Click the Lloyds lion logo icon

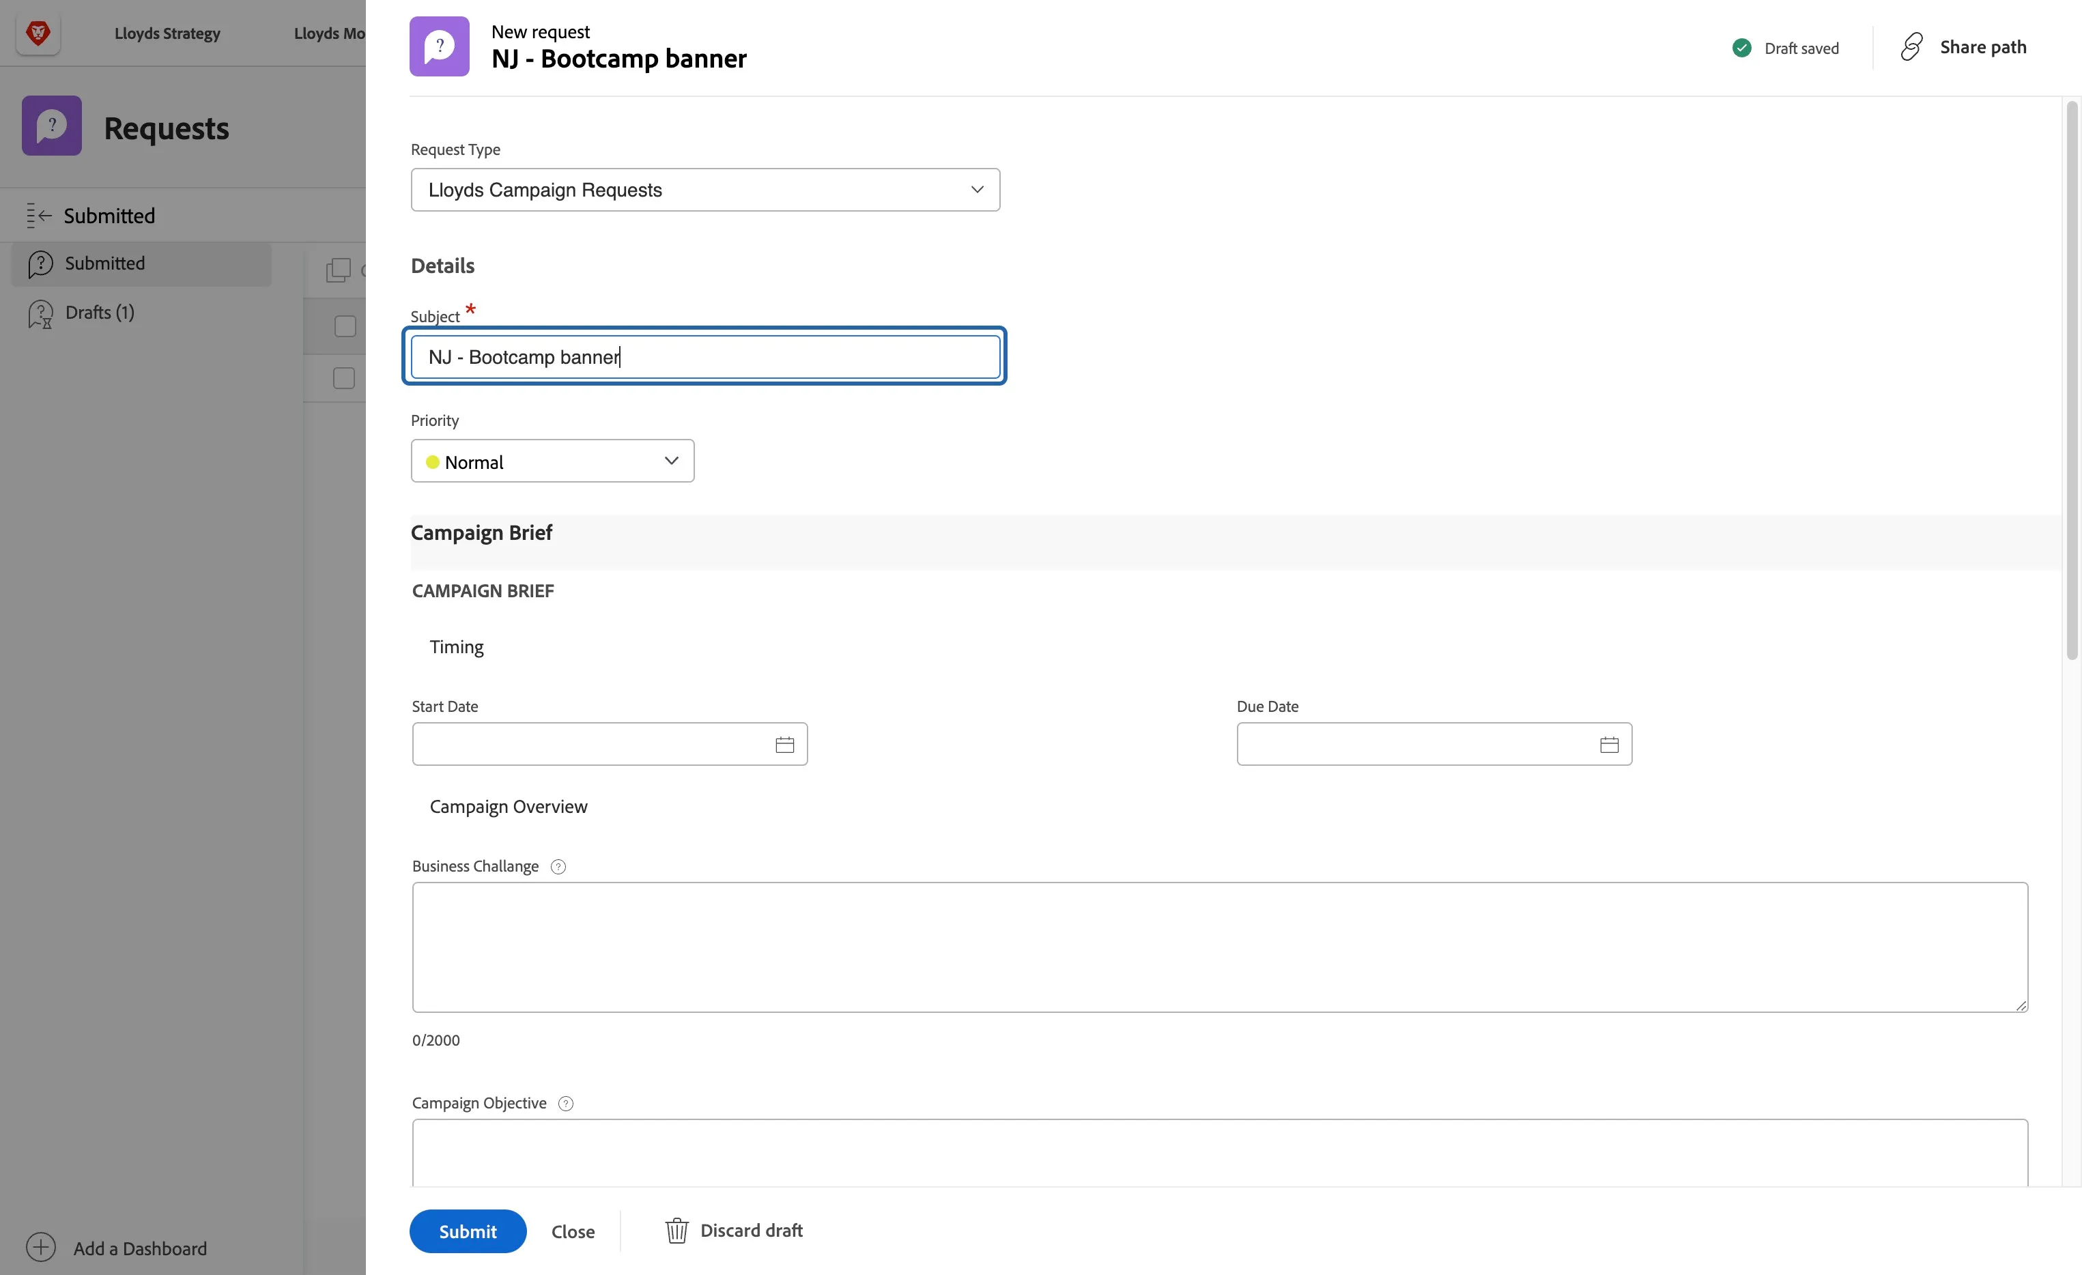(38, 33)
